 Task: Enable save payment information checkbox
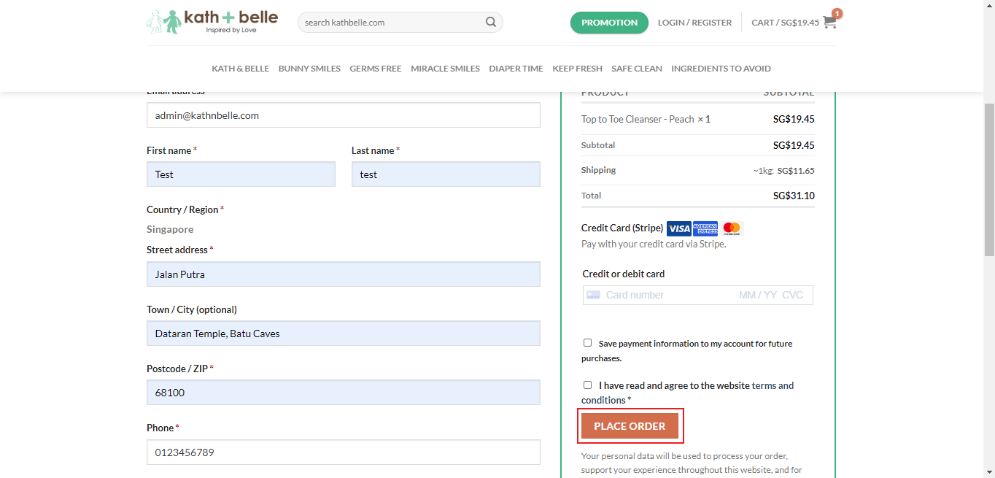point(587,343)
